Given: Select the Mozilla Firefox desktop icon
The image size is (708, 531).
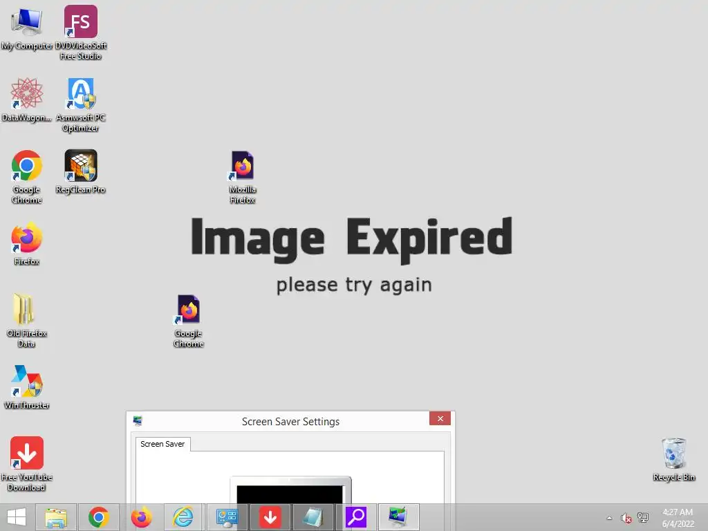Looking at the screenshot, I should [243, 177].
